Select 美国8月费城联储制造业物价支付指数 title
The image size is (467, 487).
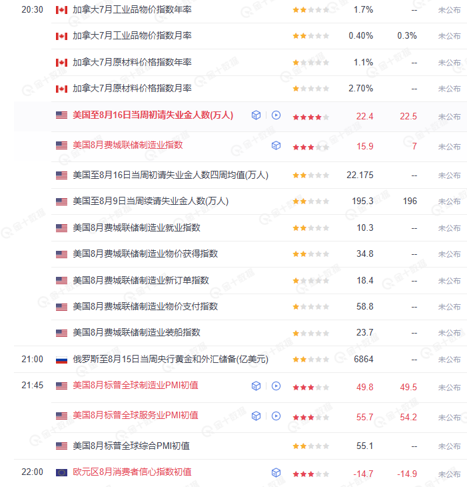(145, 307)
